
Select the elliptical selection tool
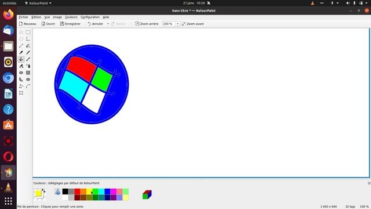coord(21,39)
